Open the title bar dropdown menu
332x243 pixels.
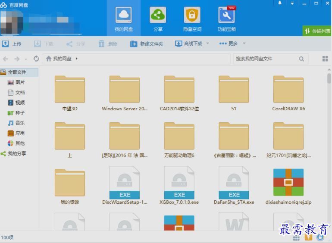[292, 3]
